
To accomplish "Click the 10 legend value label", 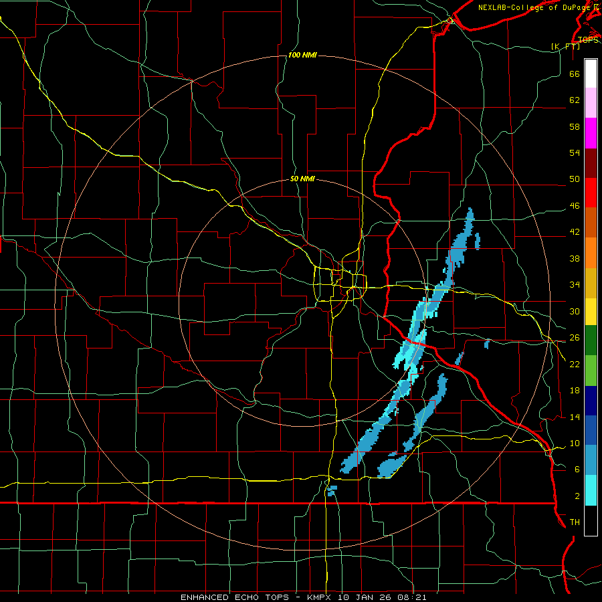I will (575, 443).
